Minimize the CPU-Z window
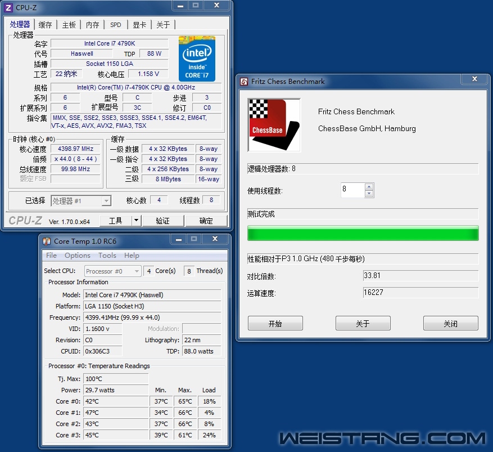The width and height of the screenshot is (493, 452). pyautogui.click(x=180, y=6)
